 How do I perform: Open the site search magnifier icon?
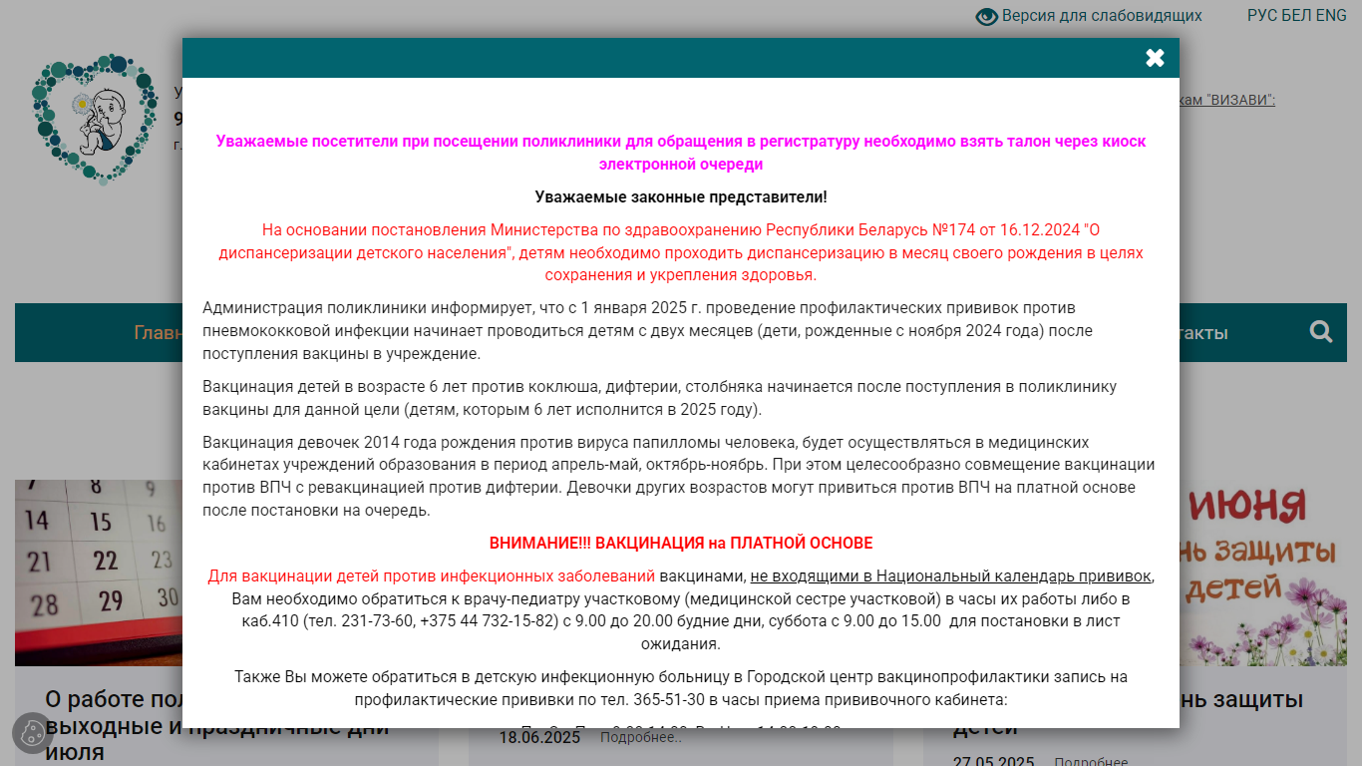(1321, 332)
